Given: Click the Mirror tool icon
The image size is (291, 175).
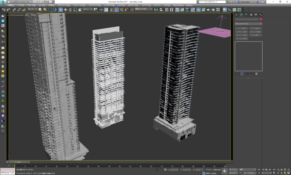Looking at the screenshot, I should click(x=156, y=10).
